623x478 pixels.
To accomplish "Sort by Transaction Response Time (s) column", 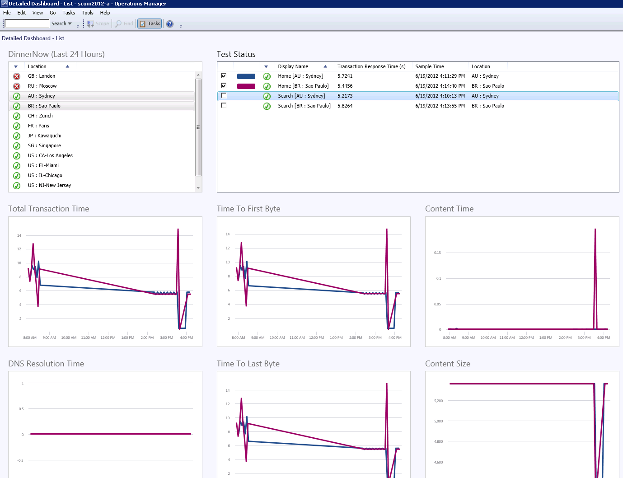I will pos(371,66).
